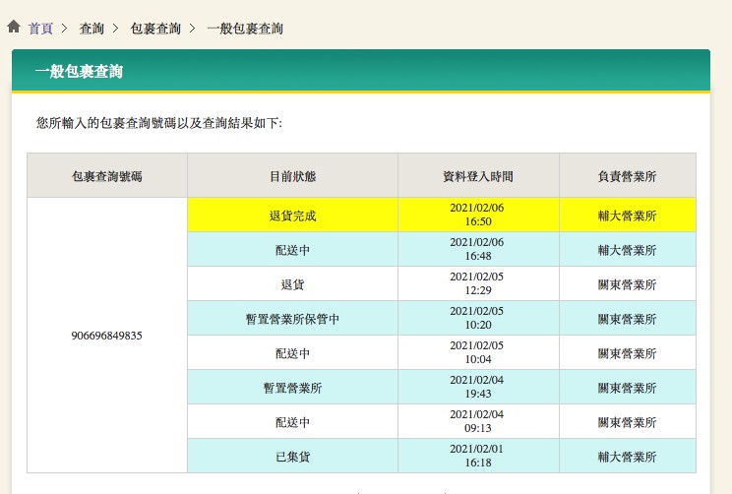Click 關東營業所 in the 10:04 row
This screenshot has height=494, width=732.
[x=628, y=353]
